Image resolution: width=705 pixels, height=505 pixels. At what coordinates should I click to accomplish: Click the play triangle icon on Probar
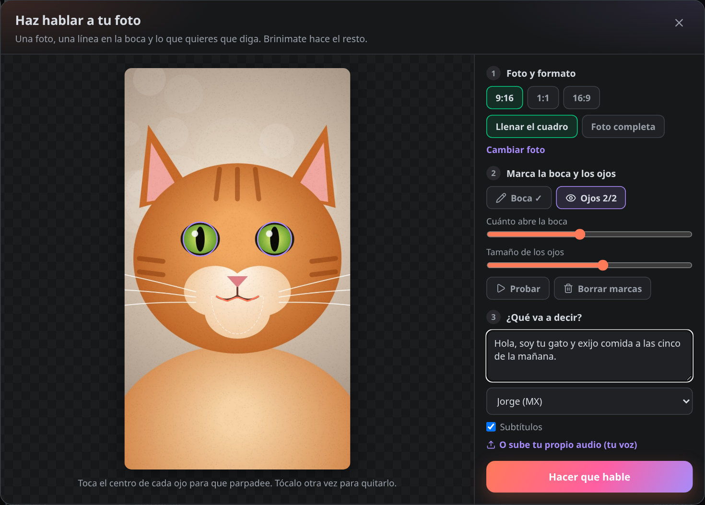pos(501,288)
